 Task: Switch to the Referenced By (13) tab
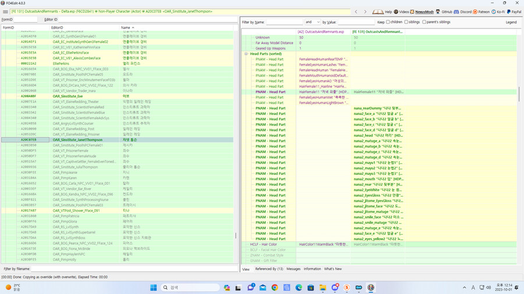(x=269, y=268)
